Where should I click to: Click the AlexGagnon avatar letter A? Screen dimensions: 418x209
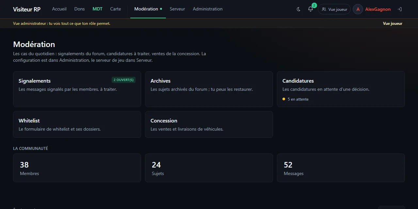(x=358, y=9)
